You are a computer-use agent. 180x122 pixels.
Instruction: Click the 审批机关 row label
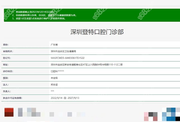[x=8, y=51]
